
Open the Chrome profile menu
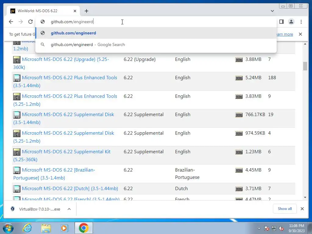click(291, 22)
